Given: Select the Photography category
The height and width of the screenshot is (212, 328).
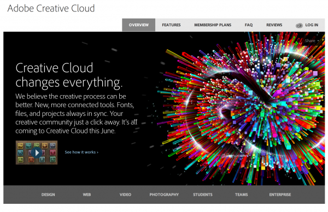Looking at the screenshot, I should [164, 195].
